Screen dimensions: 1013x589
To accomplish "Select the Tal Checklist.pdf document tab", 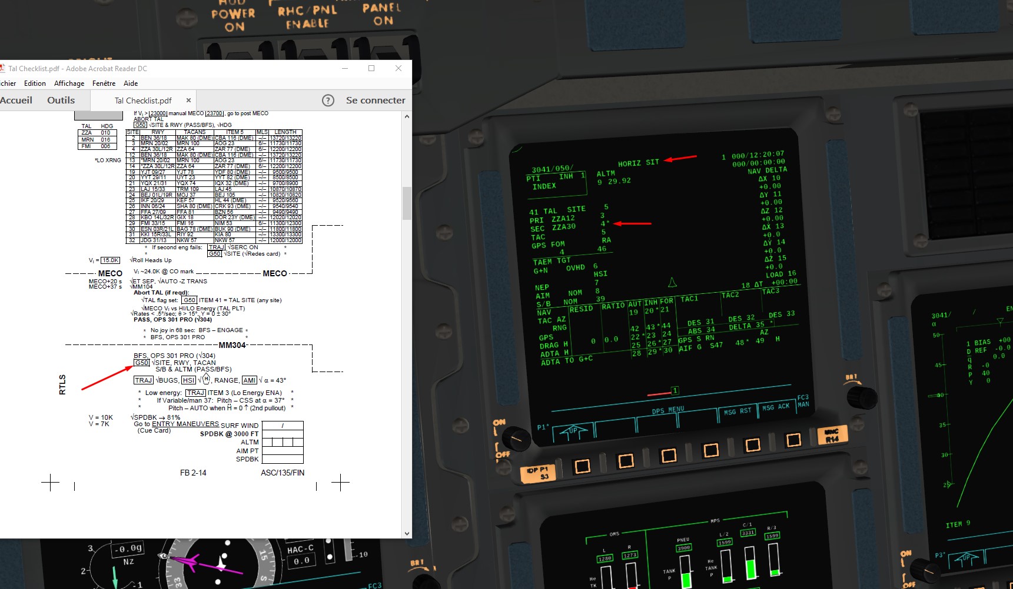I will tap(143, 101).
